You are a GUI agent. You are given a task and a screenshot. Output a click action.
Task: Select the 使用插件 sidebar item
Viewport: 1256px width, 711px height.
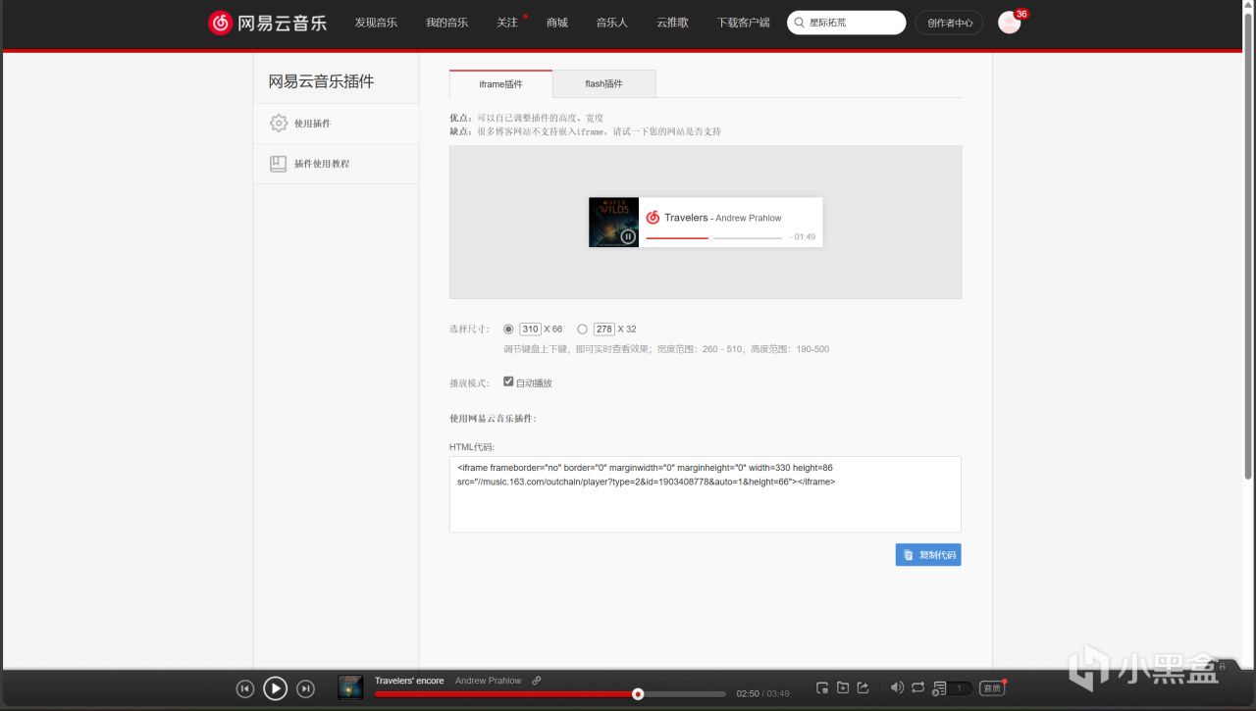336,124
